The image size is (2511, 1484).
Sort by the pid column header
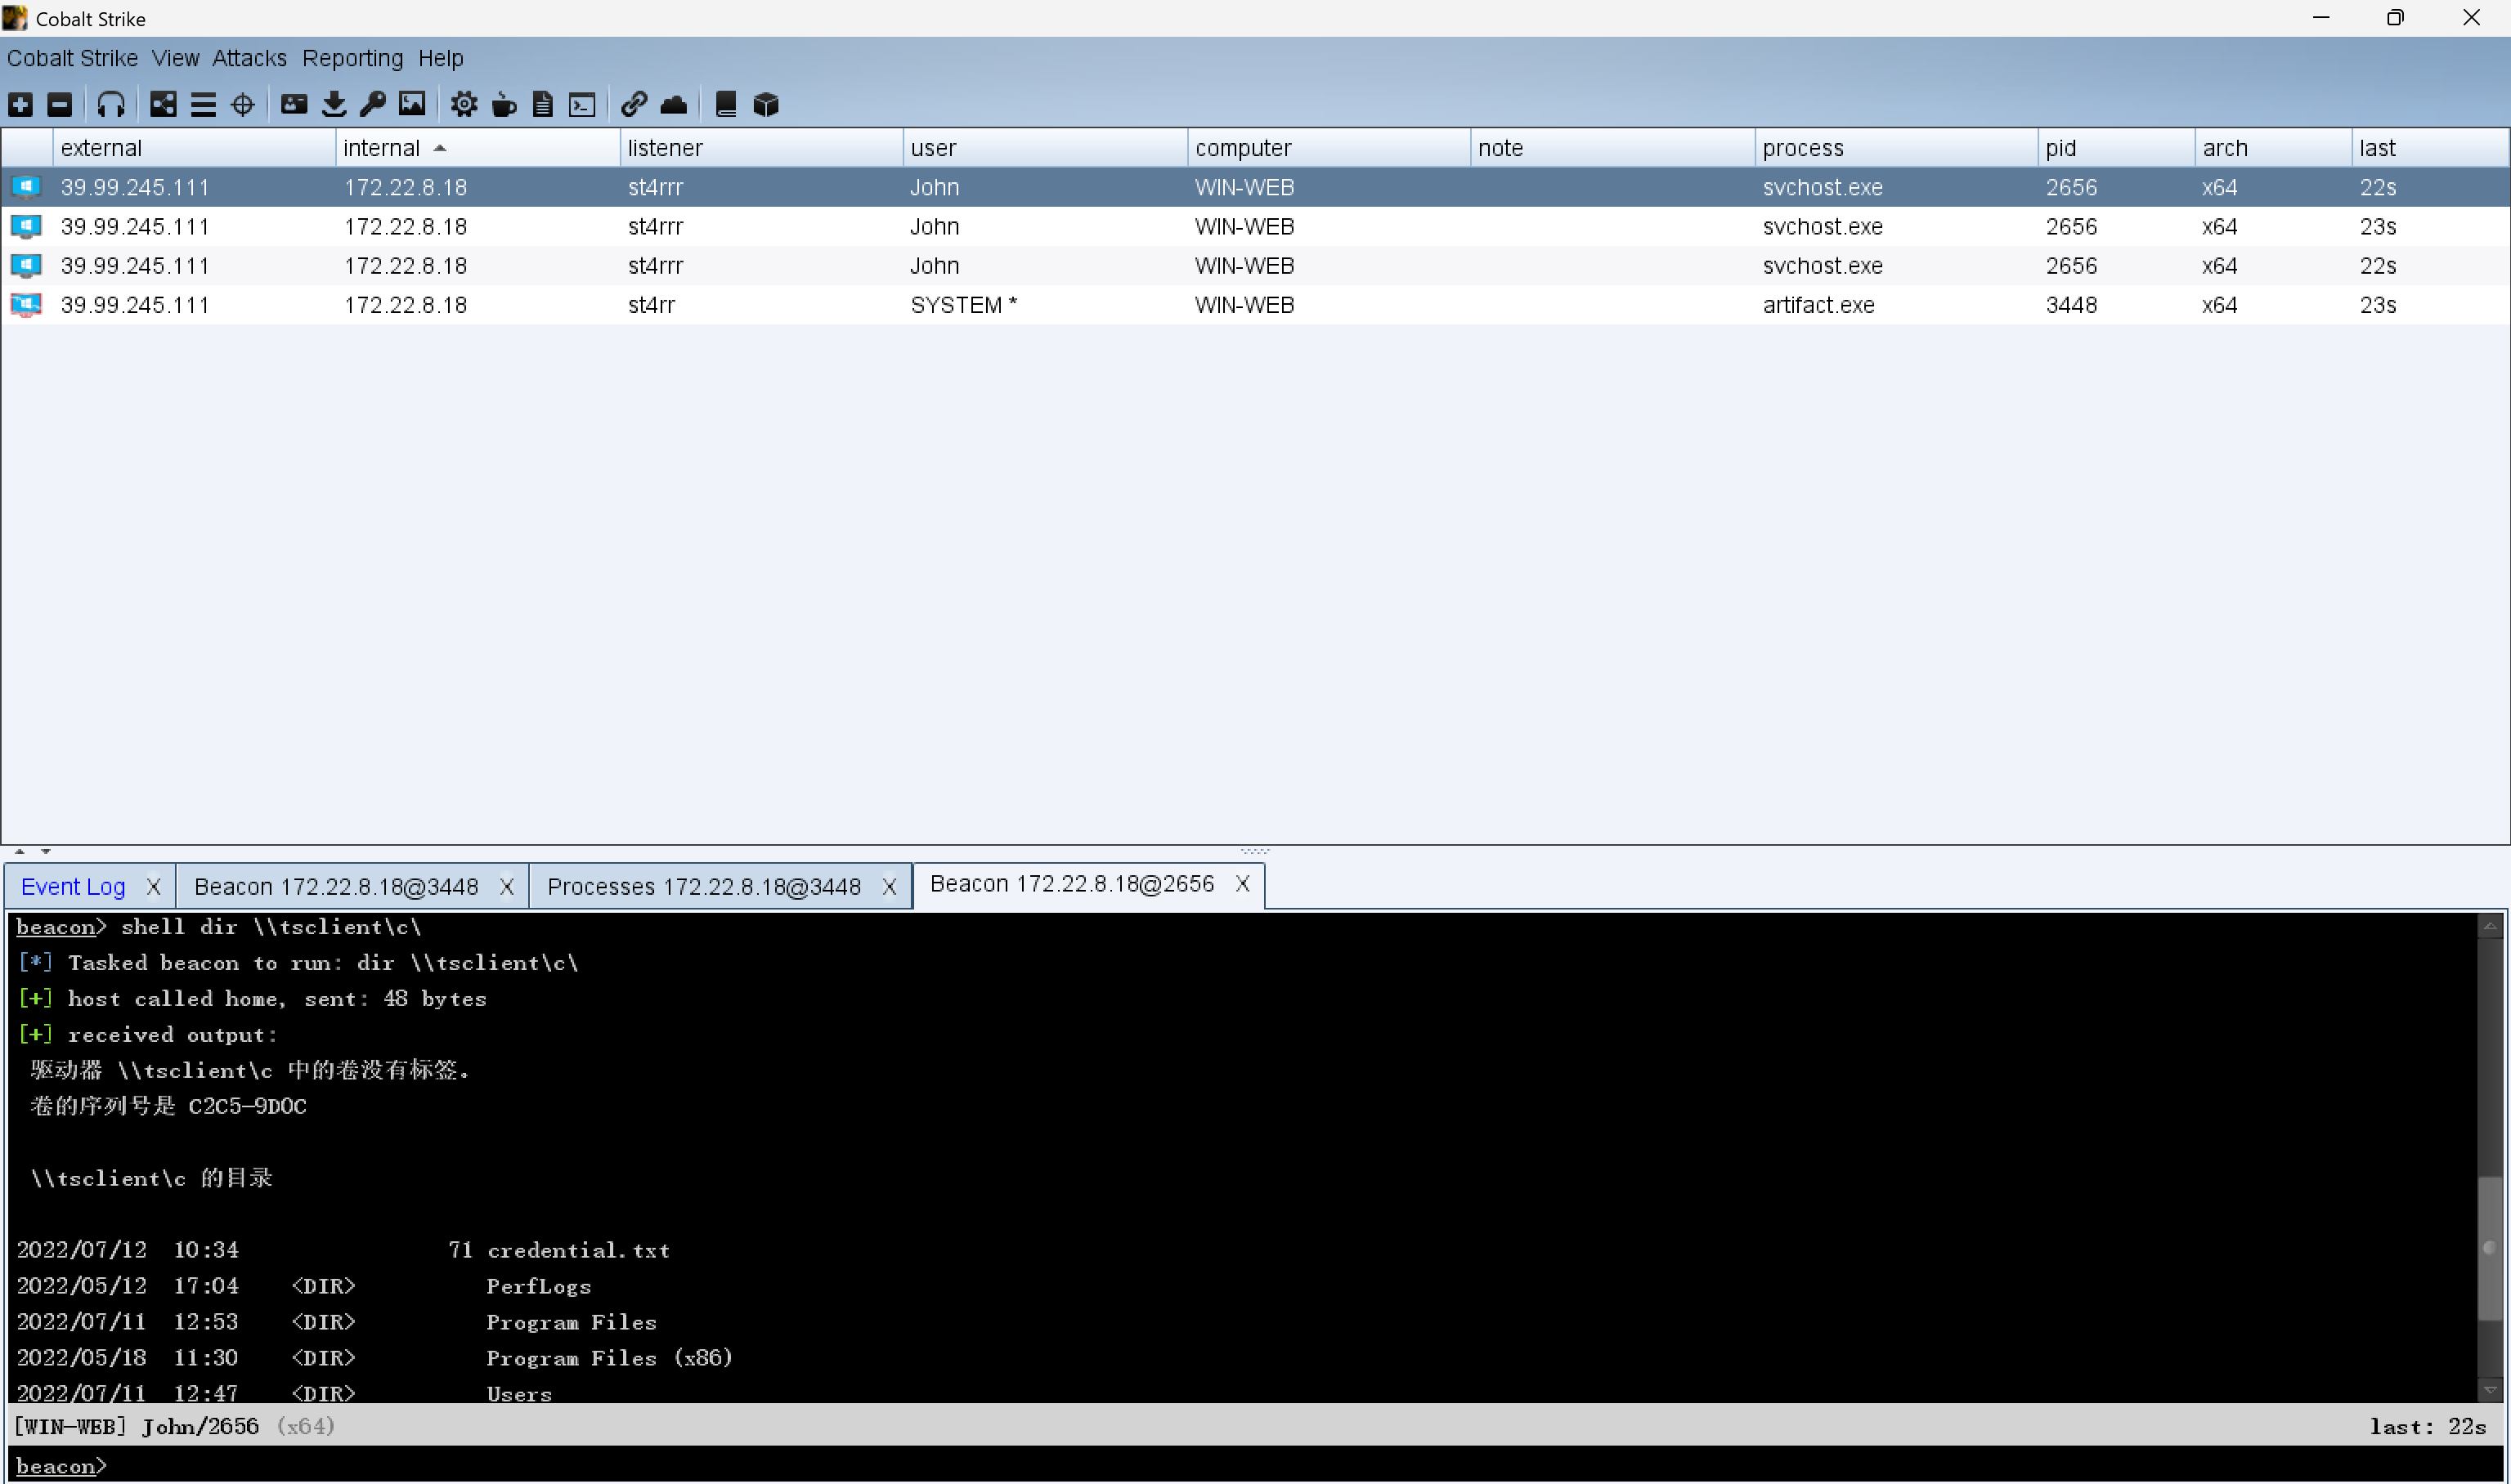pos(2060,148)
